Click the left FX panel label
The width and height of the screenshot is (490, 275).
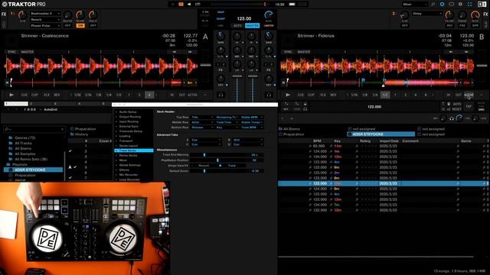pos(4,15)
